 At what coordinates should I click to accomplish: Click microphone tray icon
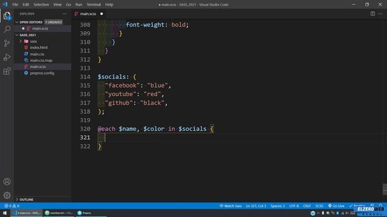coord(323,213)
